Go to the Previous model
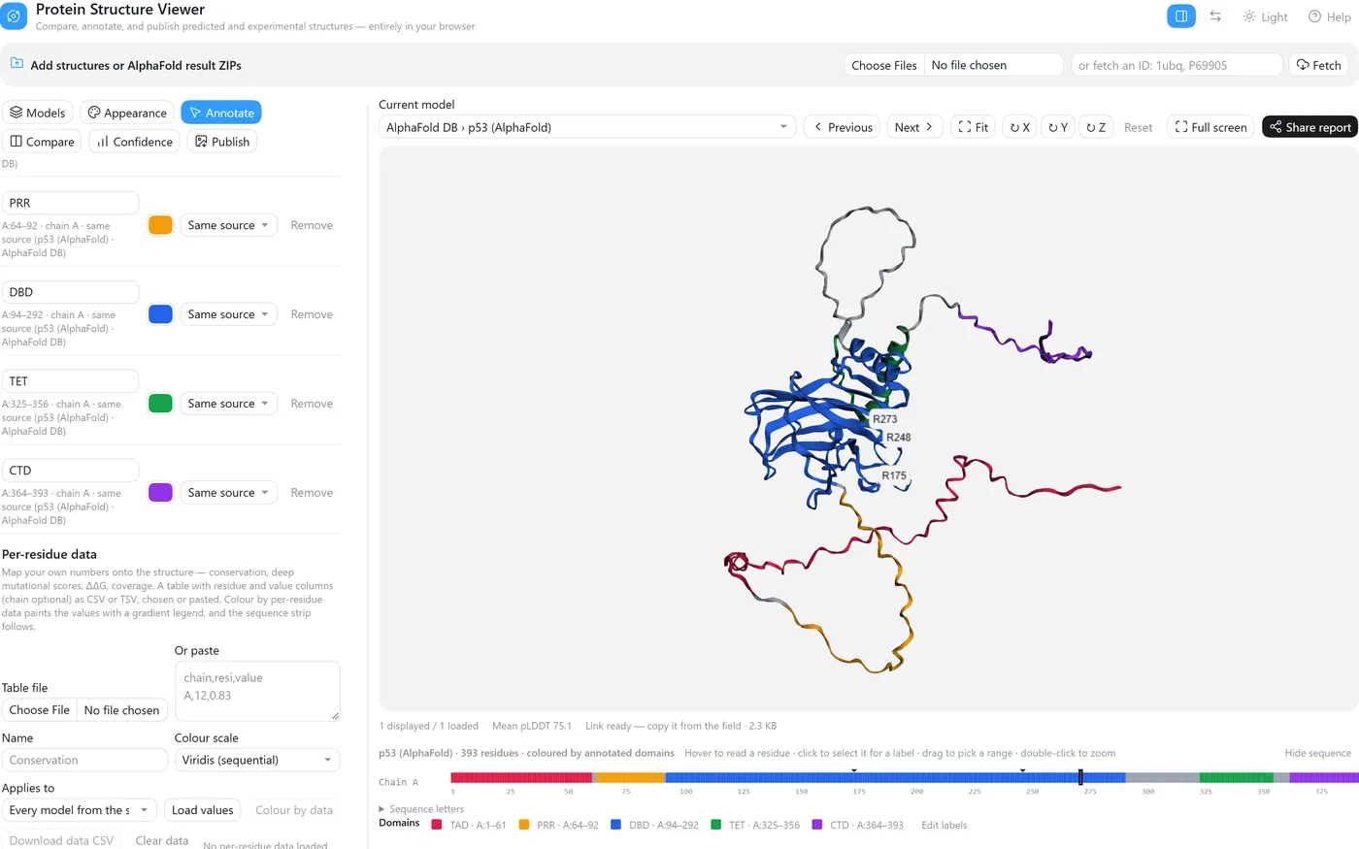 pyautogui.click(x=843, y=127)
